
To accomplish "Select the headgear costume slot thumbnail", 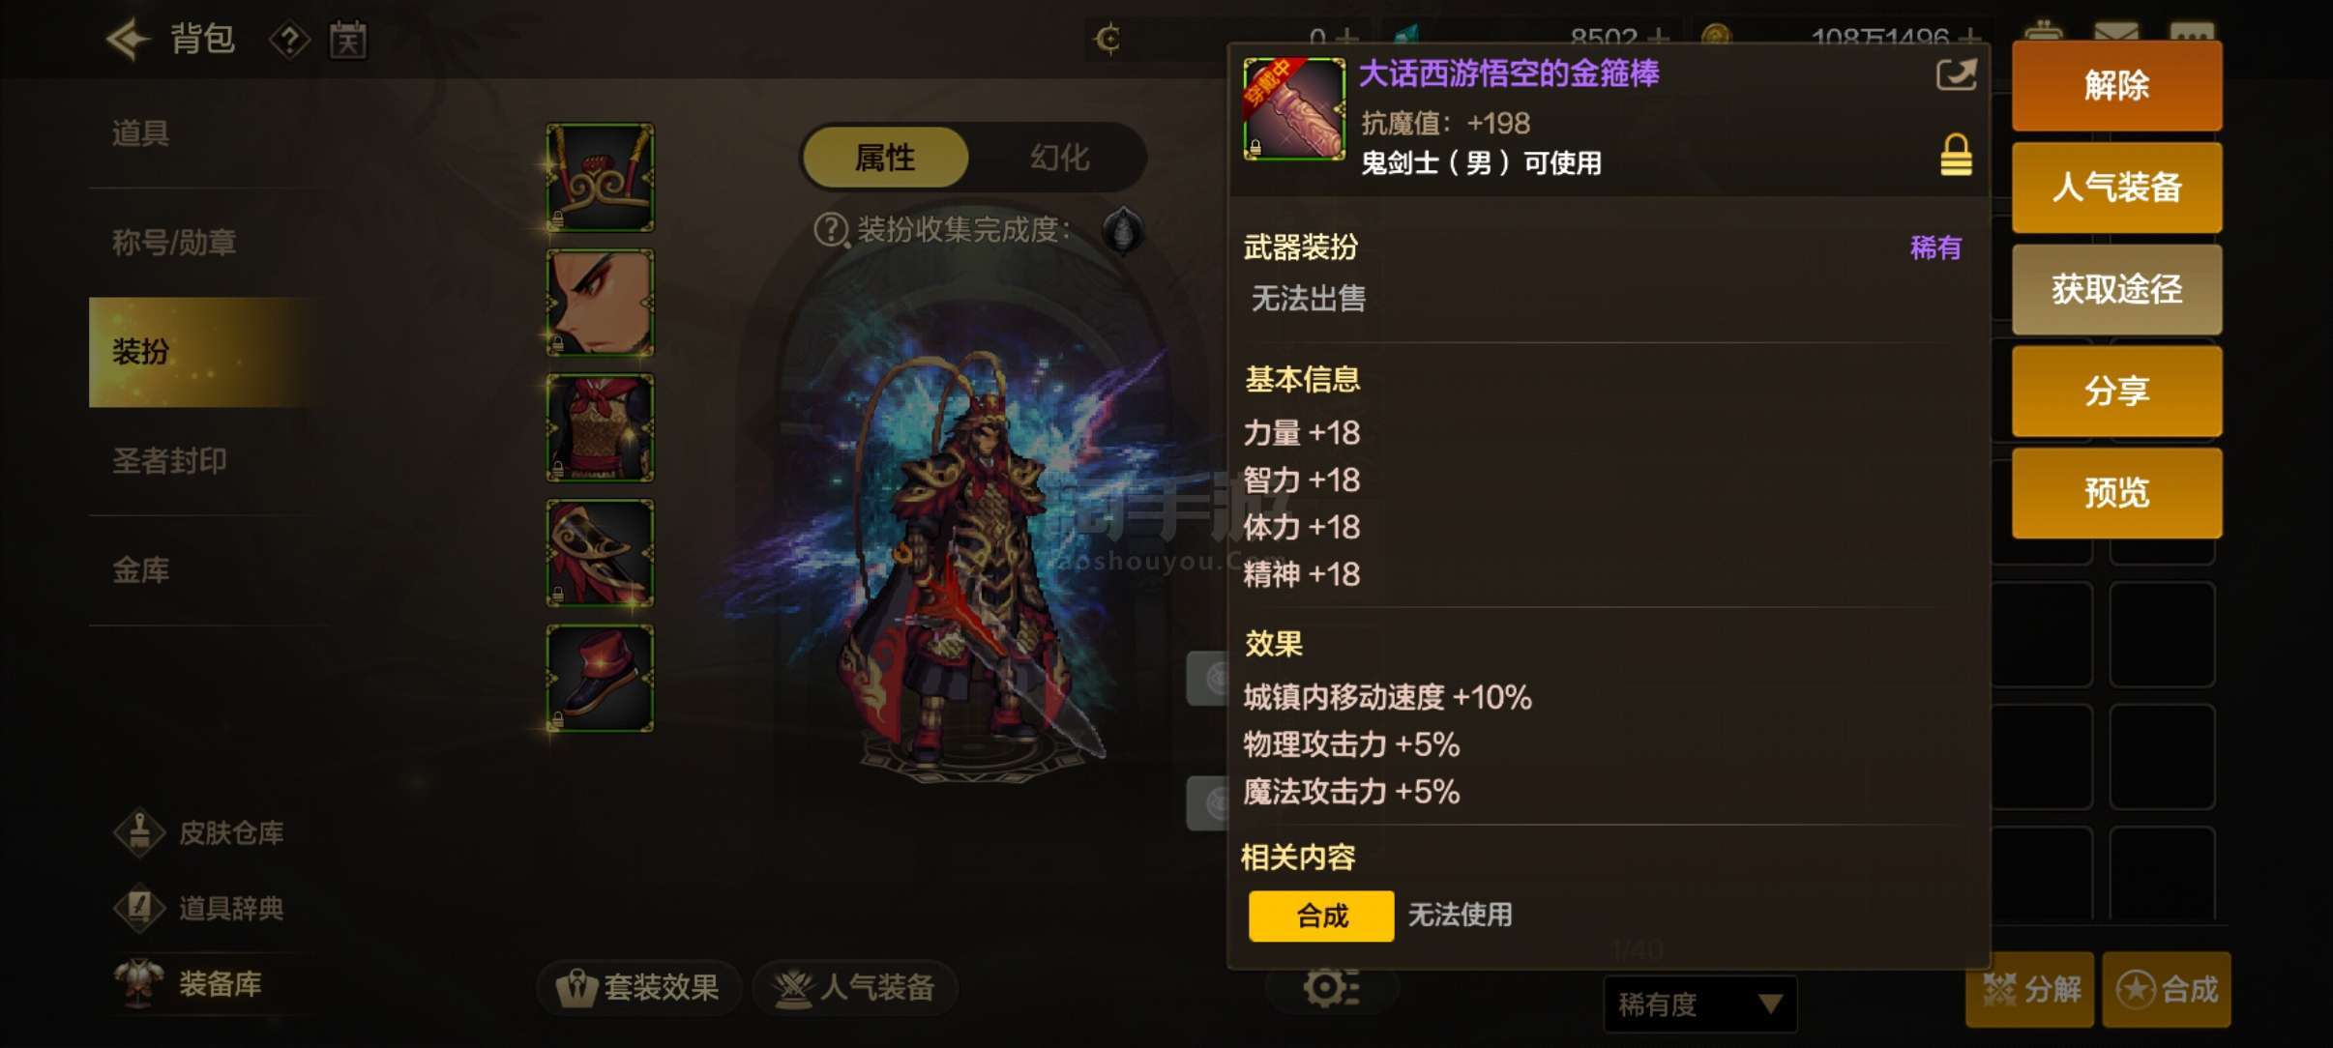I will tap(600, 177).
